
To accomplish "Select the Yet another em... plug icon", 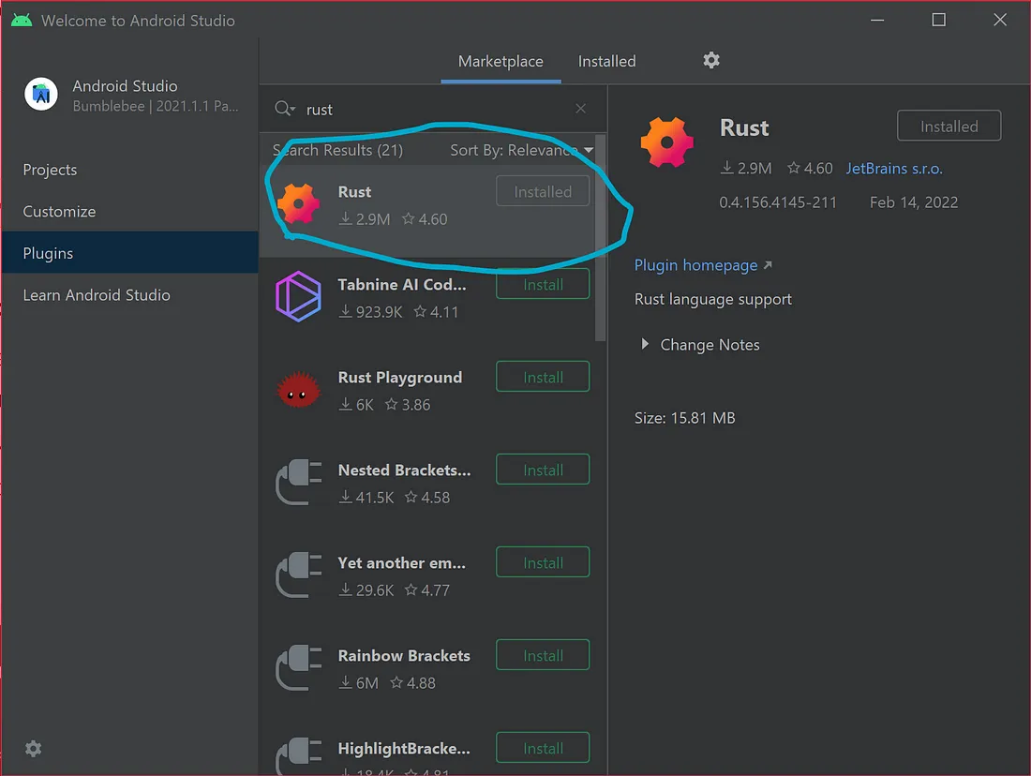I will coord(298,575).
